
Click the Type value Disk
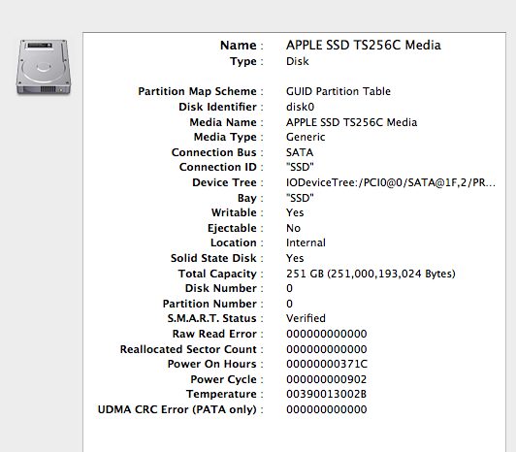tap(298, 61)
